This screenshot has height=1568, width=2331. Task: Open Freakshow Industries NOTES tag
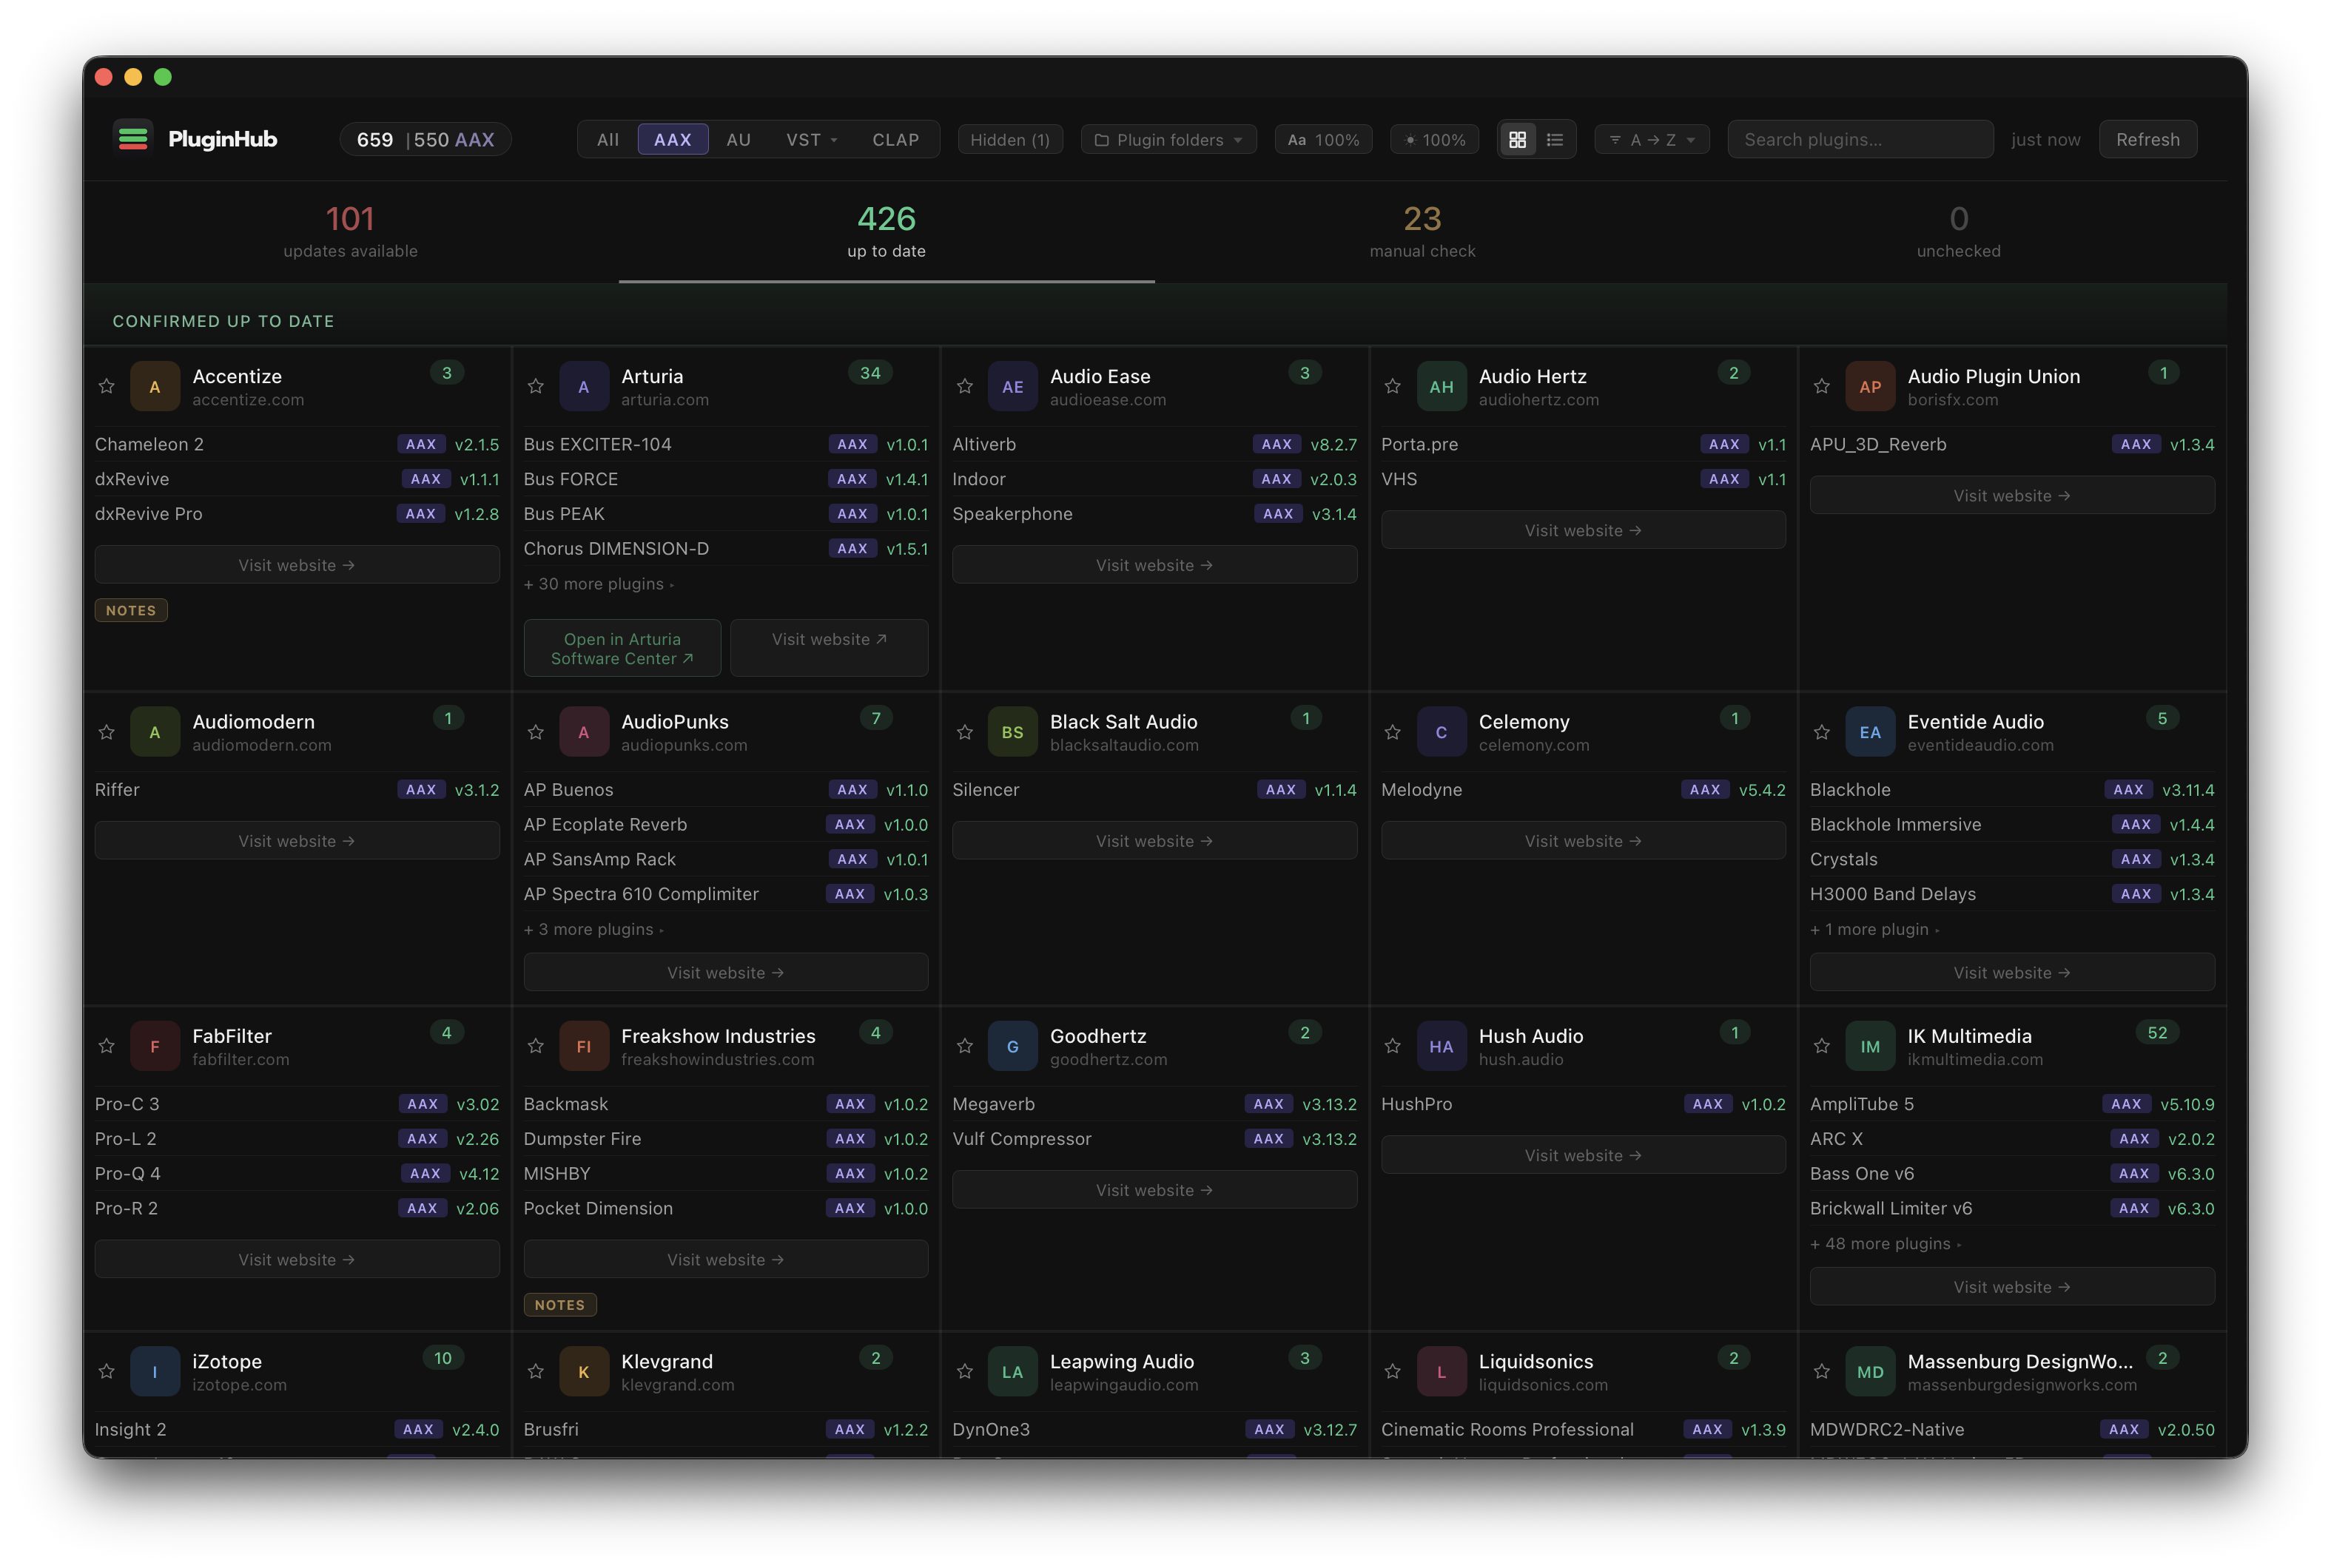tap(560, 1305)
